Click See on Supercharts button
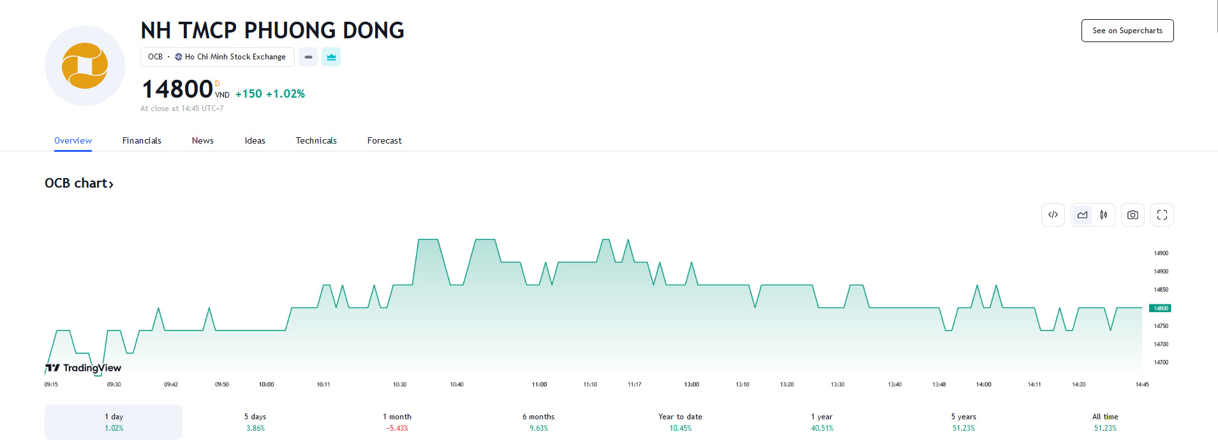The image size is (1218, 448). click(1127, 31)
